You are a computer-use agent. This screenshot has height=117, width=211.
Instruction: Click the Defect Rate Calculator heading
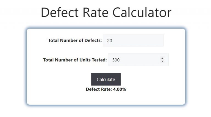(106, 13)
